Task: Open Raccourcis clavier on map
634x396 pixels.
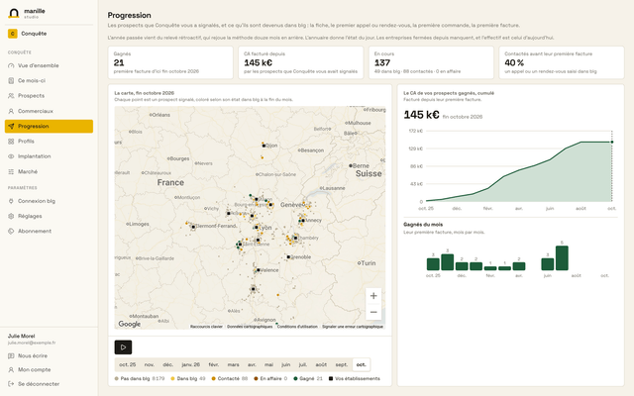Action: (206, 327)
